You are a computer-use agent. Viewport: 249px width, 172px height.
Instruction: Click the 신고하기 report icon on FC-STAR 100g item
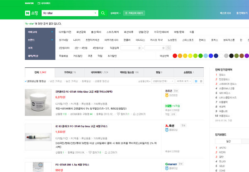point(134,114)
